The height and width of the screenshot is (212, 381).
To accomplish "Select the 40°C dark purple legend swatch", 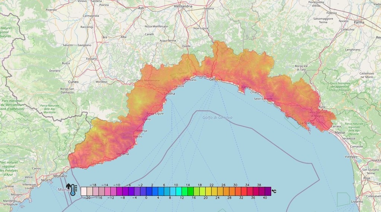I will click(x=268, y=191).
